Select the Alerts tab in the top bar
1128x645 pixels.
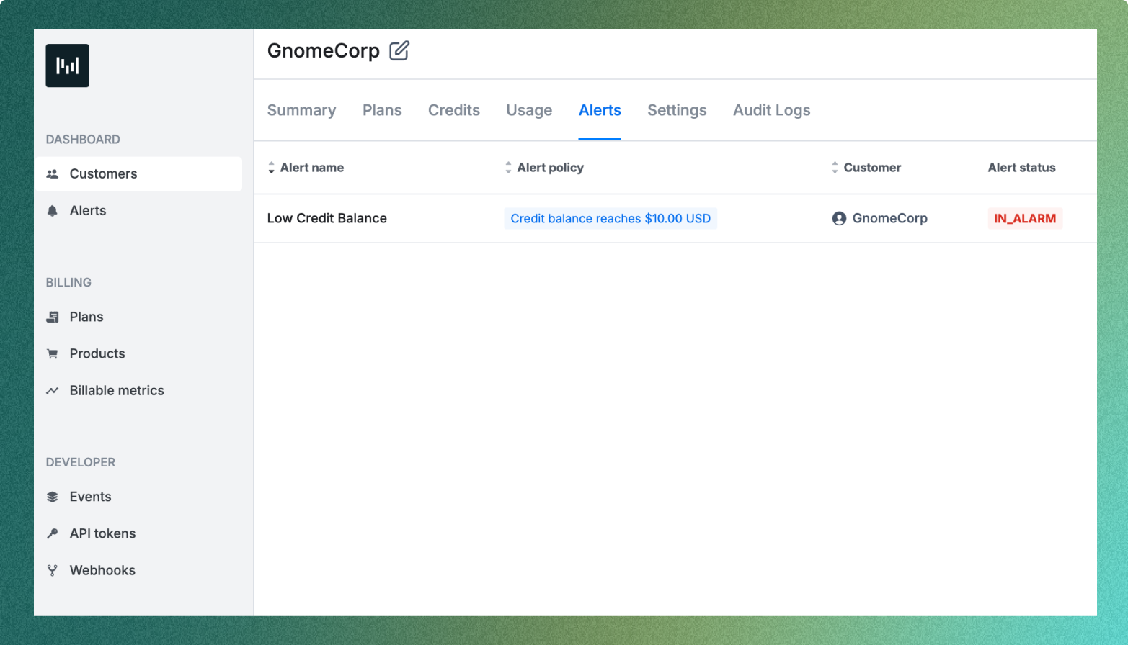click(600, 110)
